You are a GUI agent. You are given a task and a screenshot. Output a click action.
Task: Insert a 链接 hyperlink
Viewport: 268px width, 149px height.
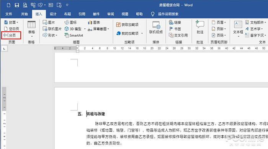click(x=175, y=22)
